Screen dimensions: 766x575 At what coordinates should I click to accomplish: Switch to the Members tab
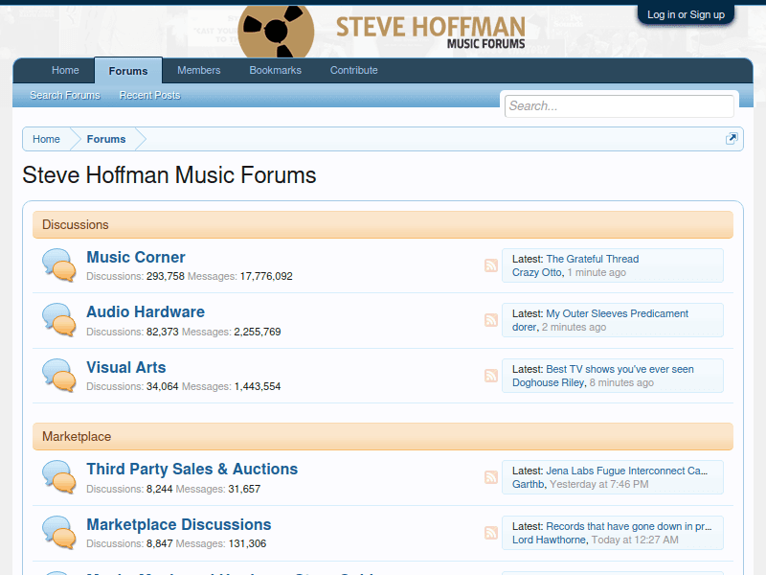(198, 70)
